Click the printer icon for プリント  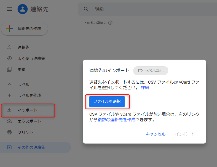[9, 132]
